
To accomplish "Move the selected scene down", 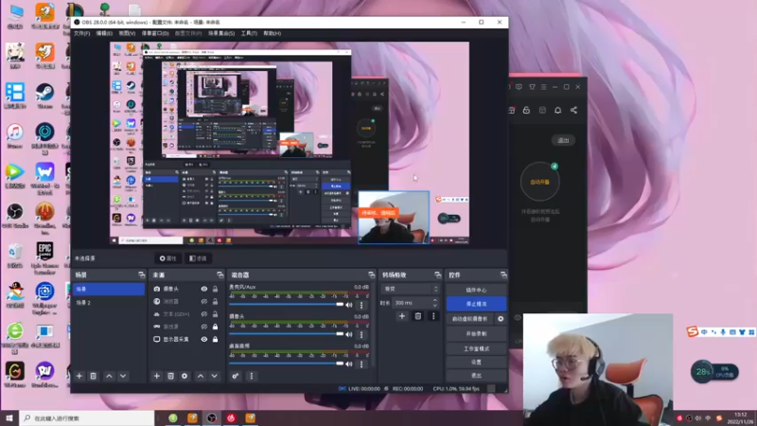I will 123,376.
